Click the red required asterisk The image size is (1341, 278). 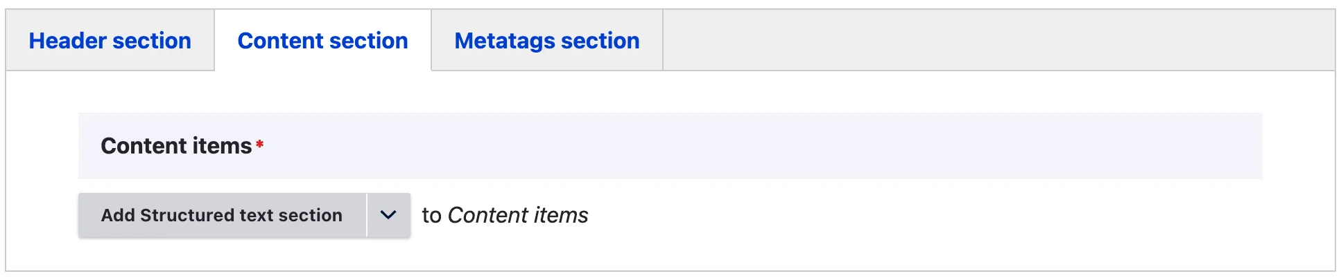[x=260, y=144]
